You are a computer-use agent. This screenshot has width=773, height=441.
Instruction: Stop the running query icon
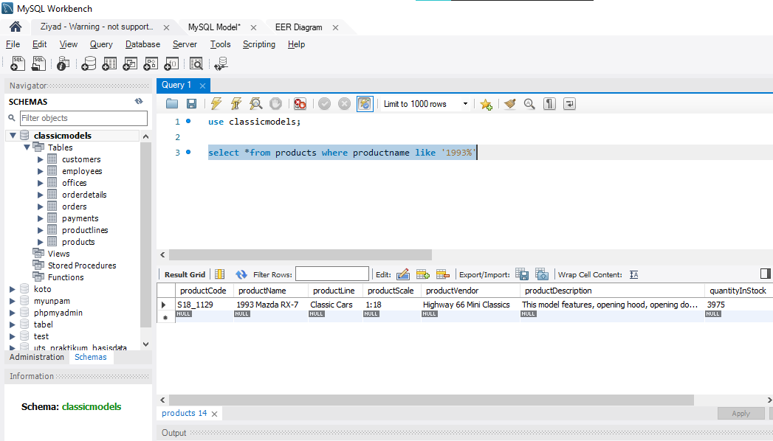coord(275,104)
